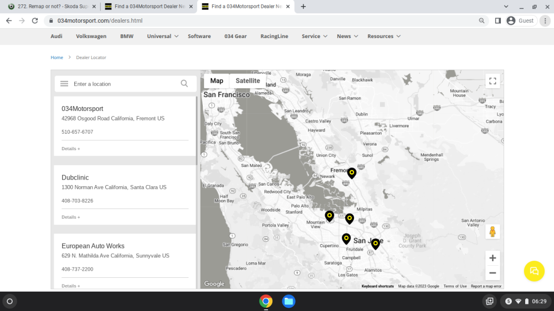Image resolution: width=554 pixels, height=311 pixels.
Task: Open the Software menu item
Action: point(199,36)
